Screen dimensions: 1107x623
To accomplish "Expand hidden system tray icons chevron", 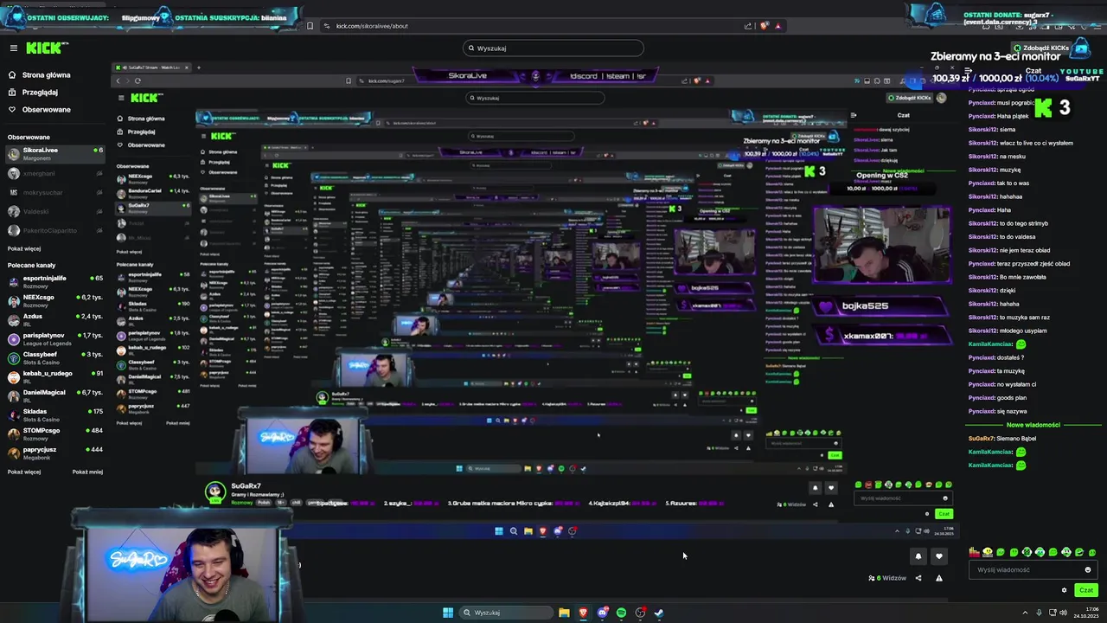I will pyautogui.click(x=1025, y=613).
